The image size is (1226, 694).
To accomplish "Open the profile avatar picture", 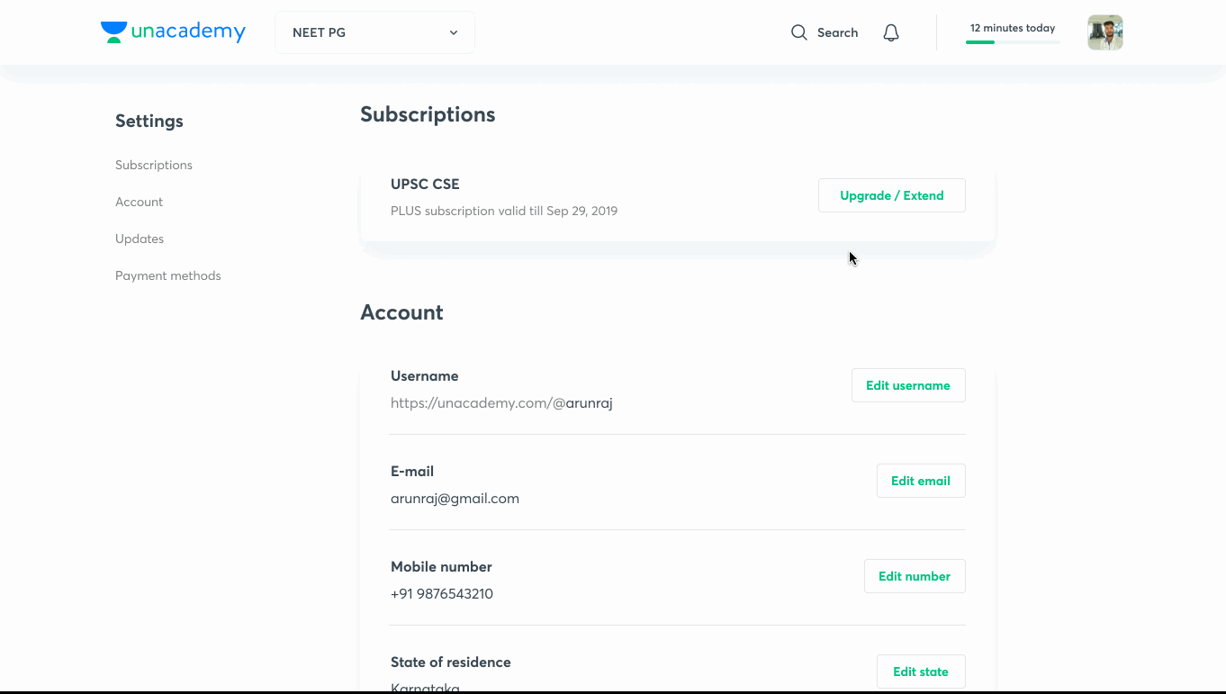I will coord(1104,32).
